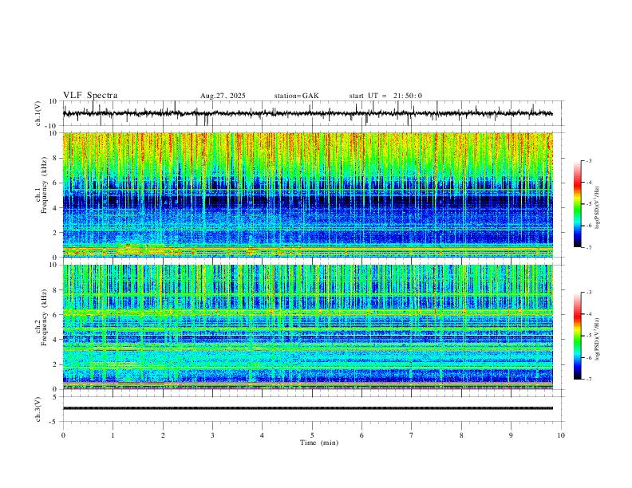Viewport: 632px width, 488px height.
Task: Click the date 'Aug.27, 2025'
Action: click(x=223, y=96)
